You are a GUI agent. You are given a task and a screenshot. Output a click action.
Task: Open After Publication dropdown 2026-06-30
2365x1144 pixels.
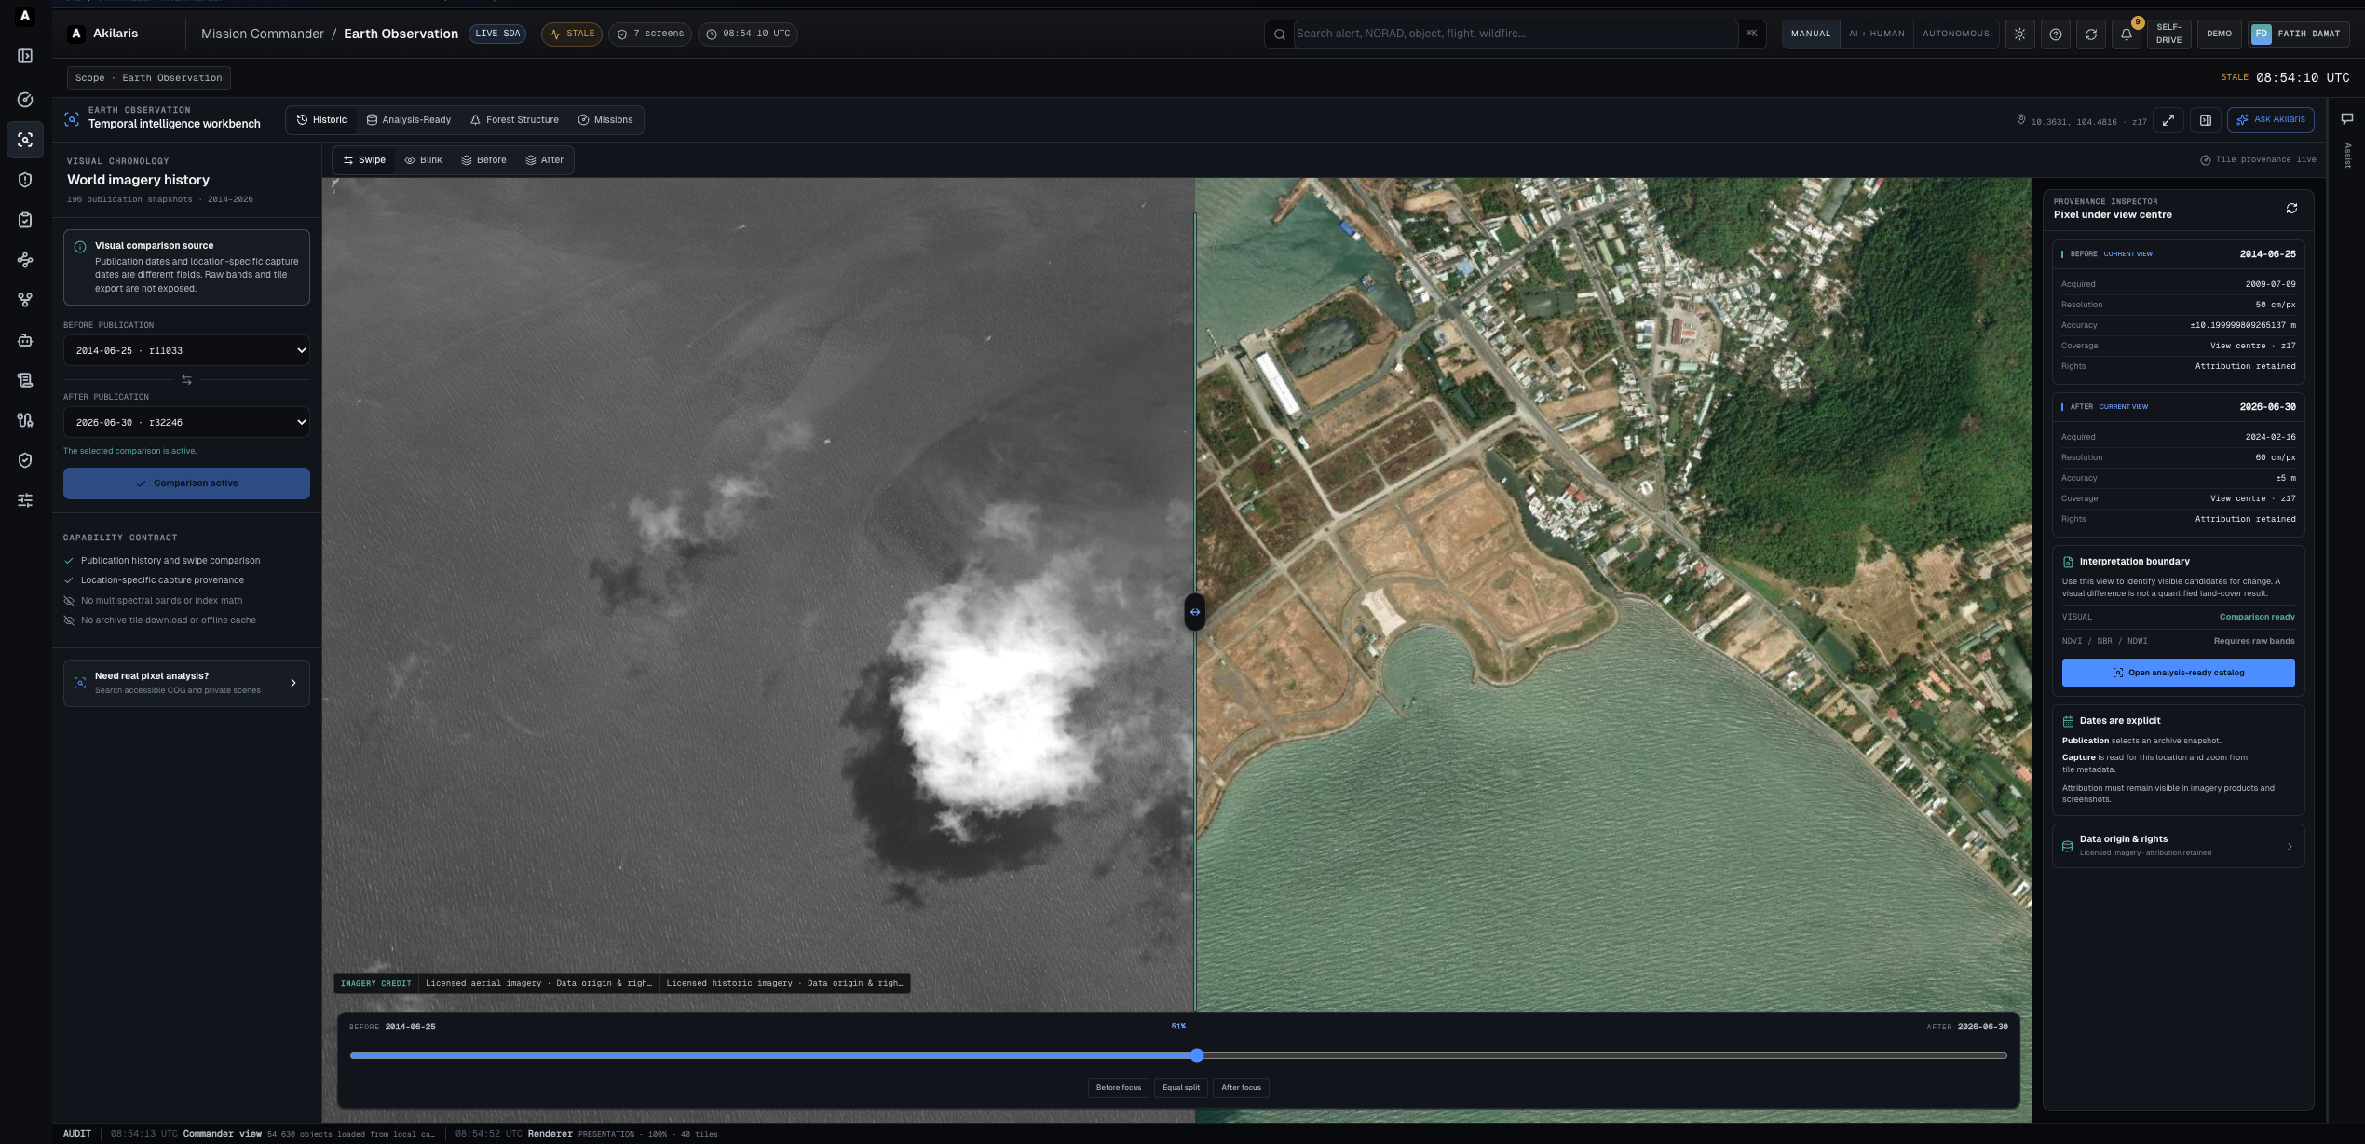(186, 423)
